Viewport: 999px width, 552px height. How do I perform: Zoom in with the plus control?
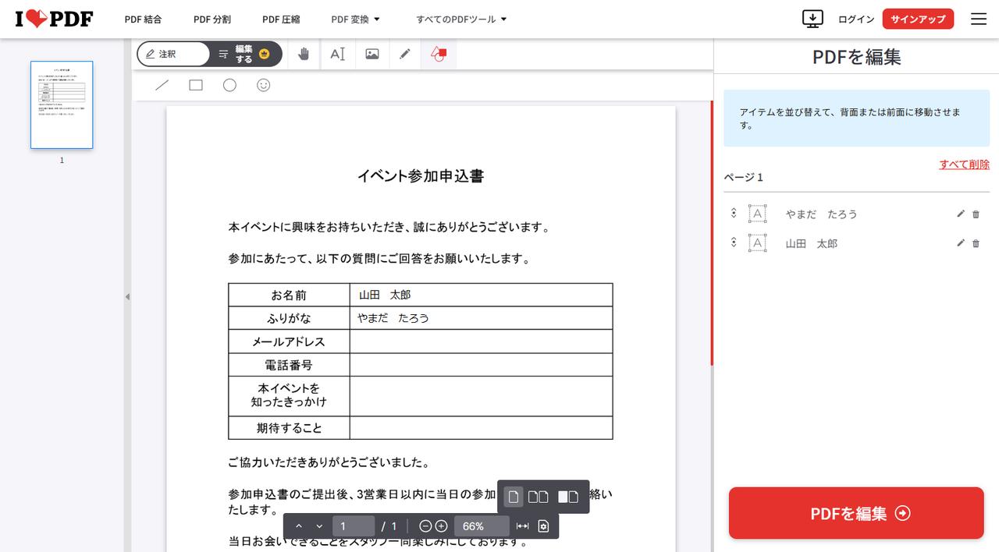tap(439, 525)
